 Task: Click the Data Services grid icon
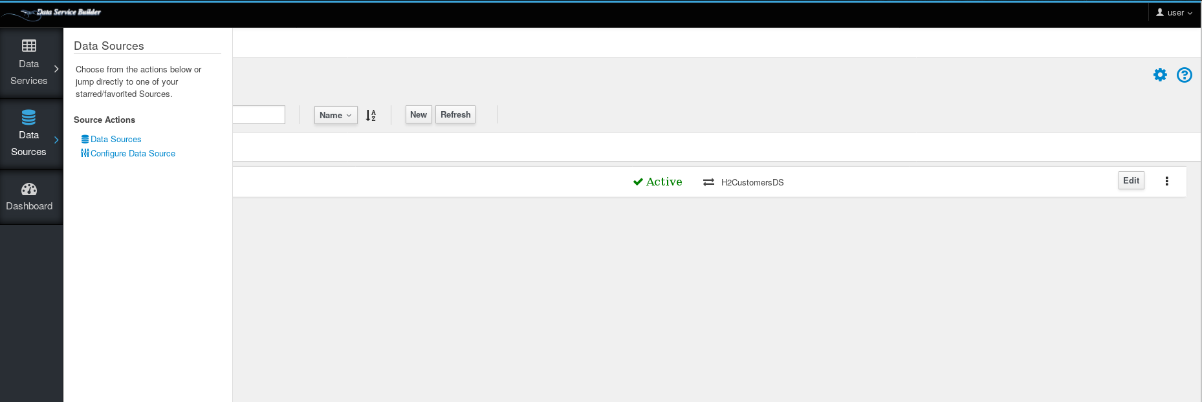tap(29, 46)
